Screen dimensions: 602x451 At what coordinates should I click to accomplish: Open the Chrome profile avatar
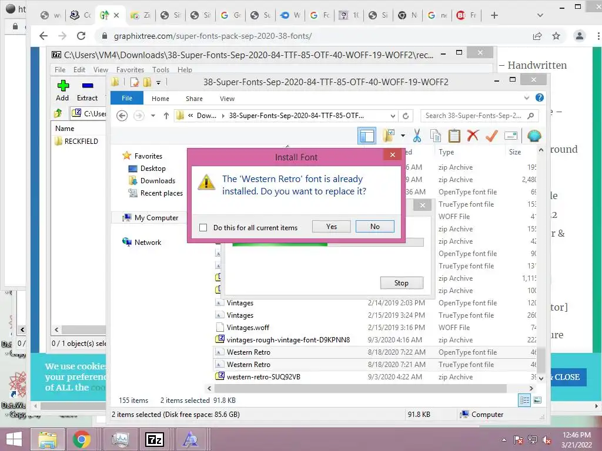point(579,36)
